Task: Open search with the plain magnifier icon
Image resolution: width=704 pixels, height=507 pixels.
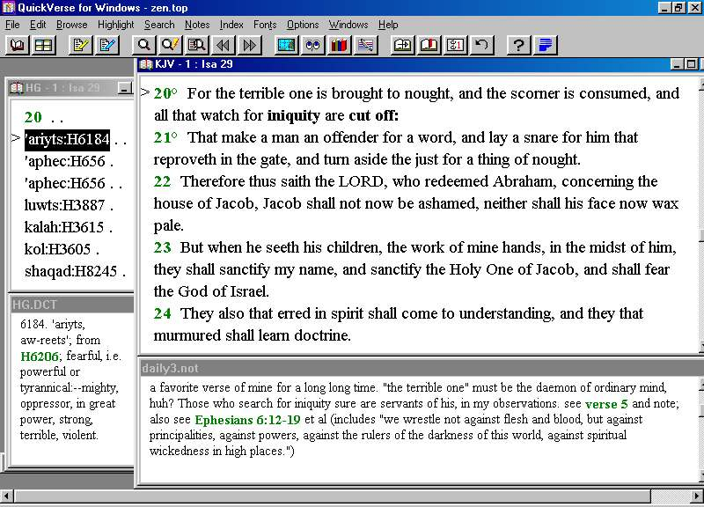Action: pos(144,45)
